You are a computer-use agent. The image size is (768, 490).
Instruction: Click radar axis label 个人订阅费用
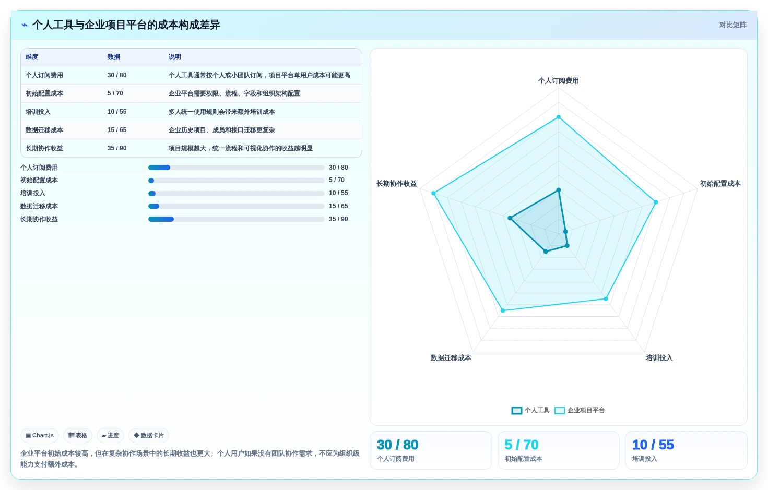[559, 81]
